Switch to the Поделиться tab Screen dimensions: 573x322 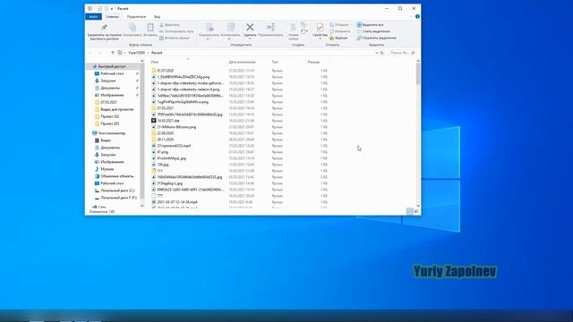pos(136,17)
